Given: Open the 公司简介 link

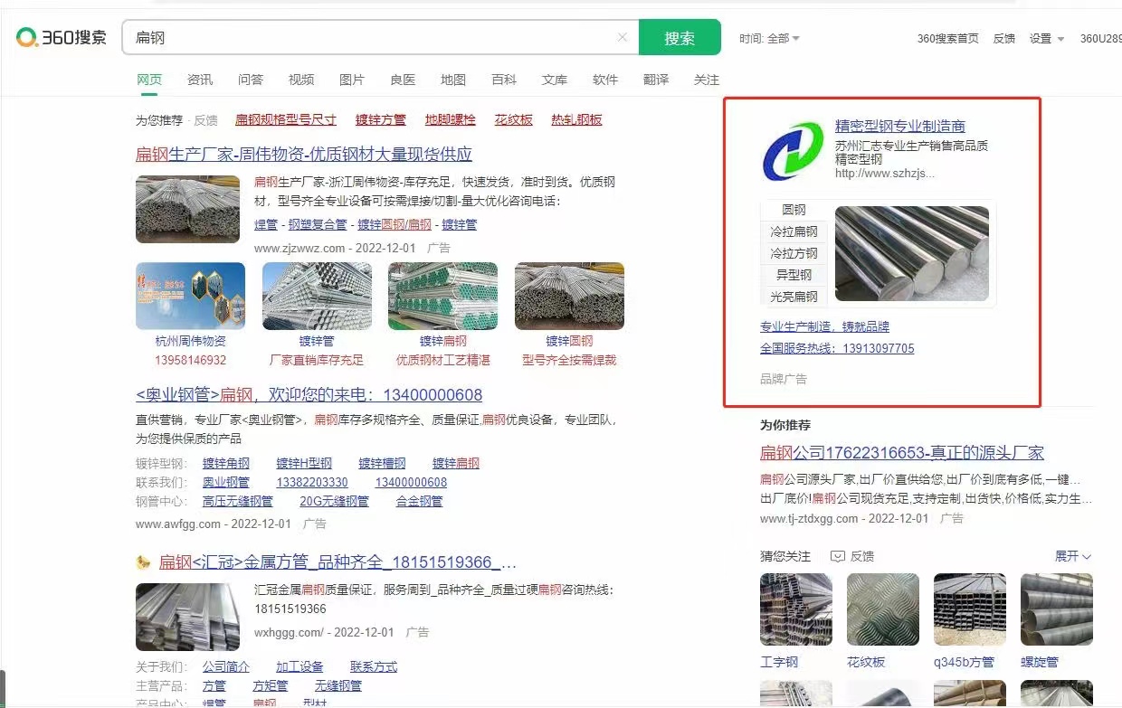Looking at the screenshot, I should (226, 666).
